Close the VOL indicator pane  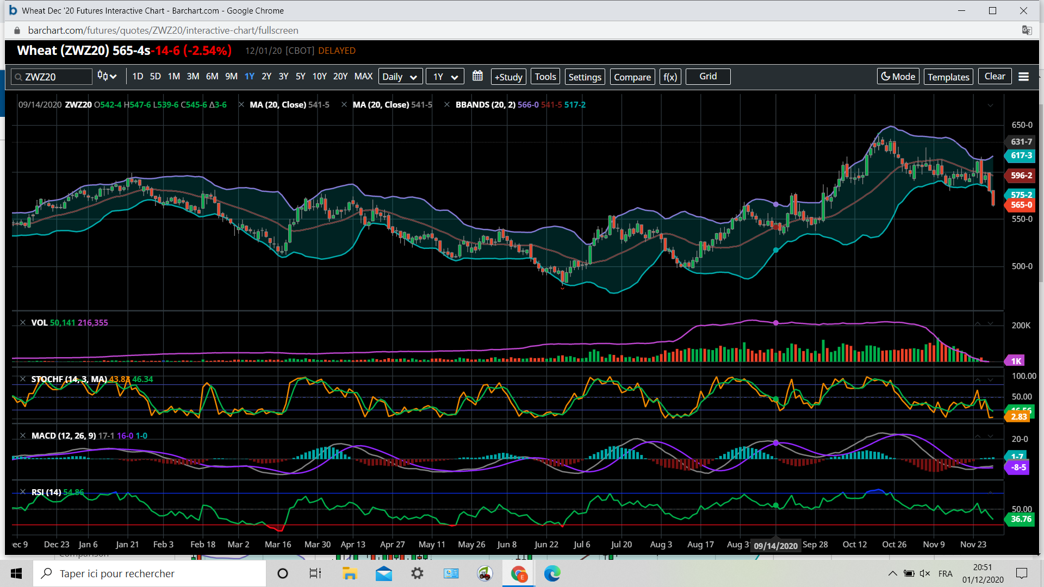pos(23,323)
